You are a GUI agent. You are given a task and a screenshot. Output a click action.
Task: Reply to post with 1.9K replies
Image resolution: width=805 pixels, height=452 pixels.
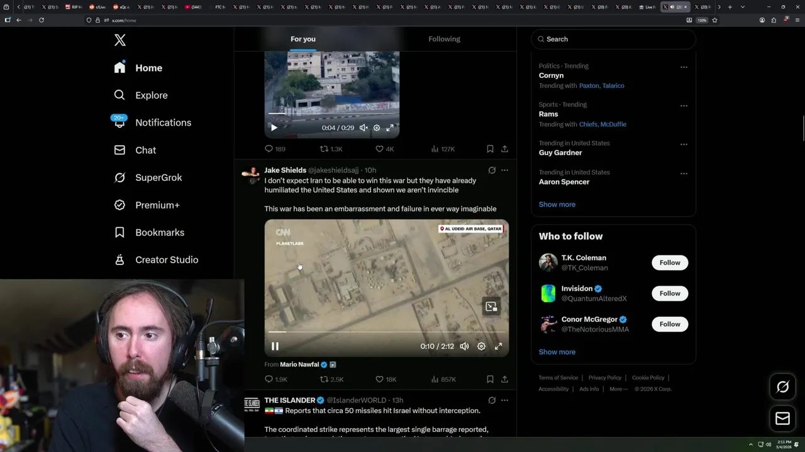[276, 379]
